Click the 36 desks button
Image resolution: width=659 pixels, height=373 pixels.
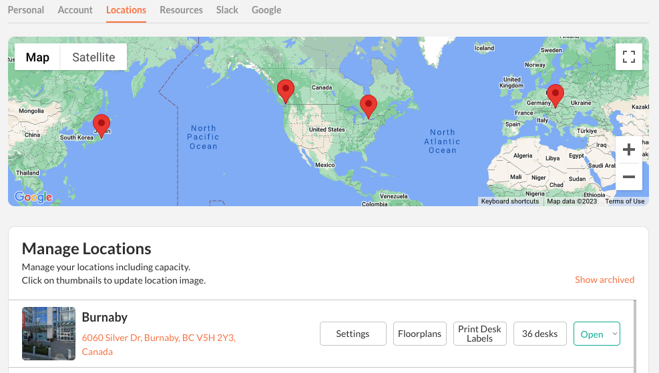pyautogui.click(x=539, y=334)
